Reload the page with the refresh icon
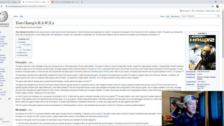This screenshot has height=126, width=224. click(x=1, y=6)
